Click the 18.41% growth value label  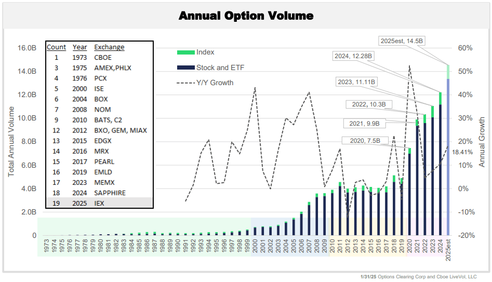point(462,152)
